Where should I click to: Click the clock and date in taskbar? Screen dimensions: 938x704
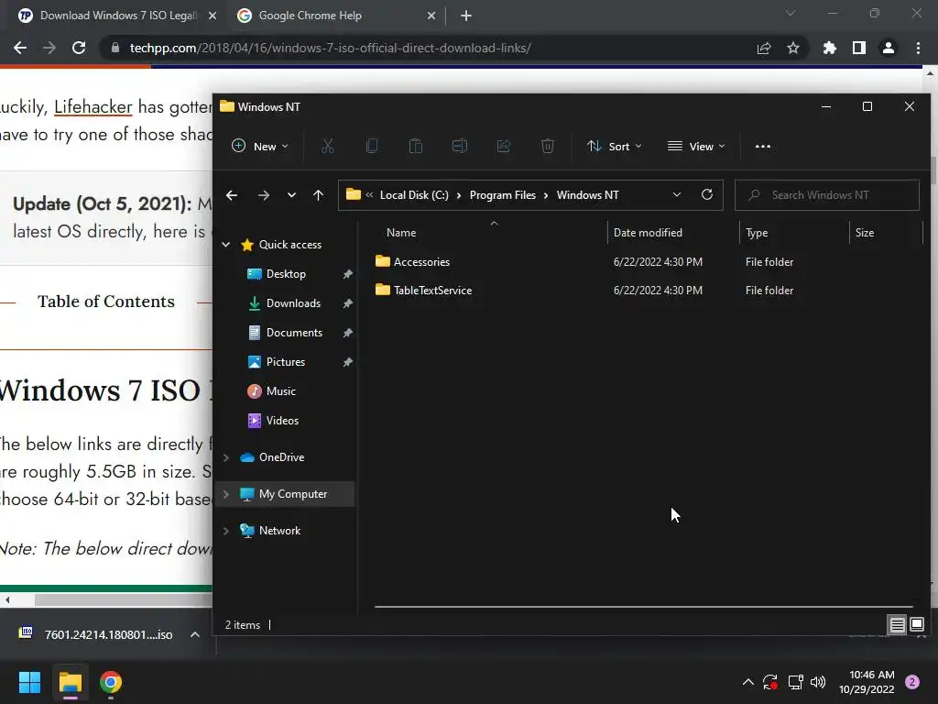[867, 682]
